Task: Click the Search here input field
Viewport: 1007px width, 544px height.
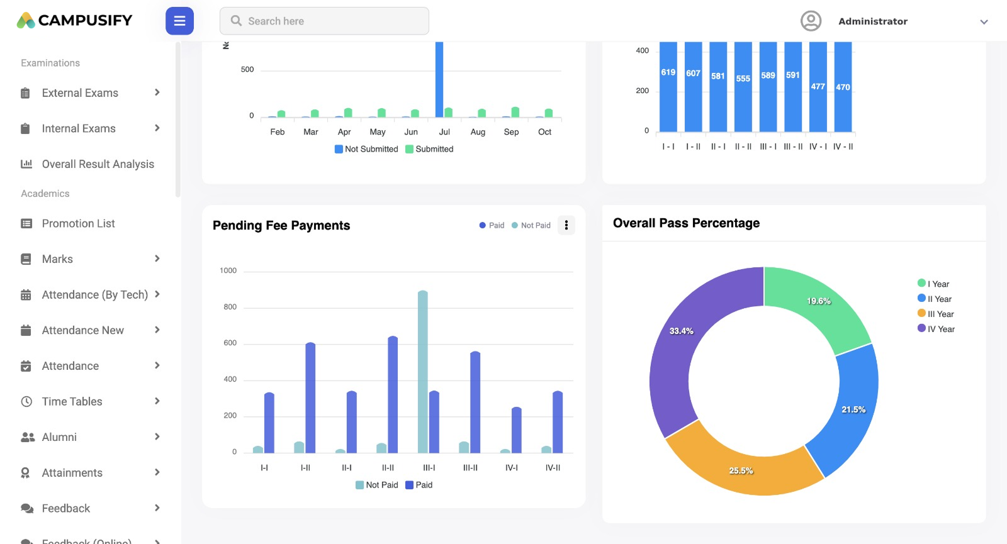Action: 324,21
